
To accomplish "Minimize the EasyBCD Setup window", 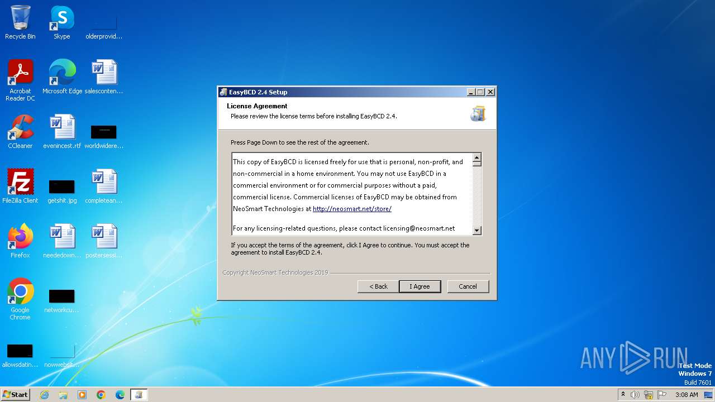I will coord(471,92).
